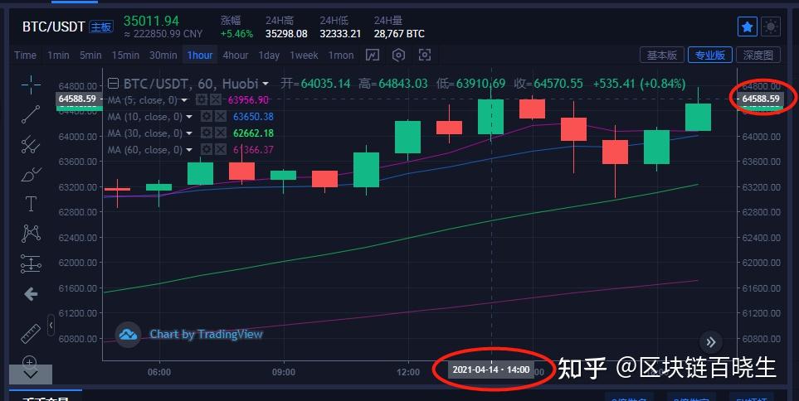
Task: Switch to 专业版 professional chart view
Action: (x=710, y=55)
